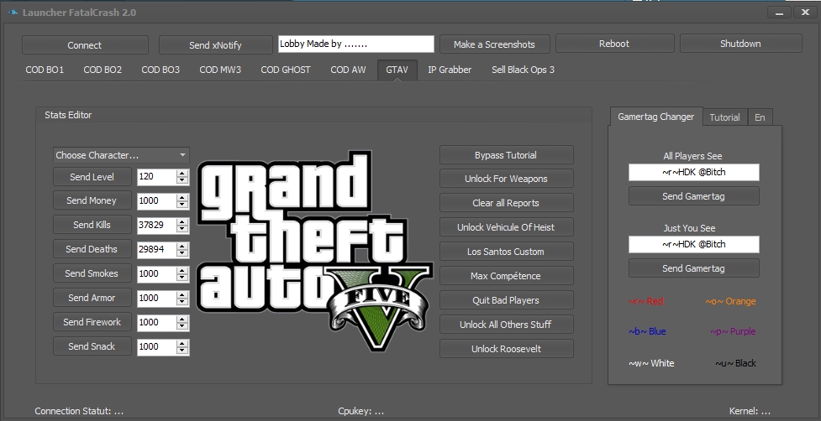The height and width of the screenshot is (421, 821).
Task: Click Send Gamertag under Just You See
Action: coord(694,268)
